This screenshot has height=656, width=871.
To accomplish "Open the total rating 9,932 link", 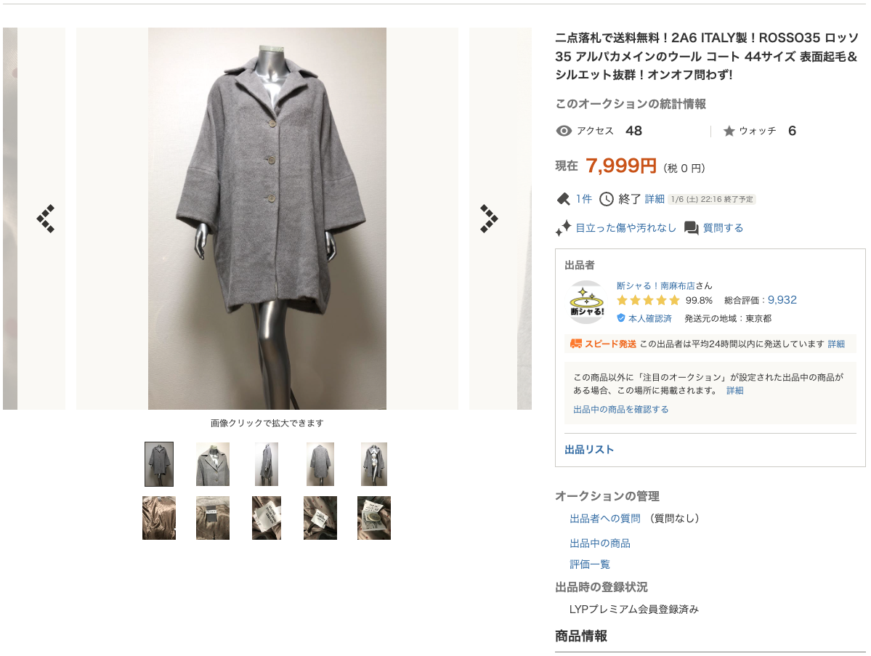I will (x=782, y=300).
